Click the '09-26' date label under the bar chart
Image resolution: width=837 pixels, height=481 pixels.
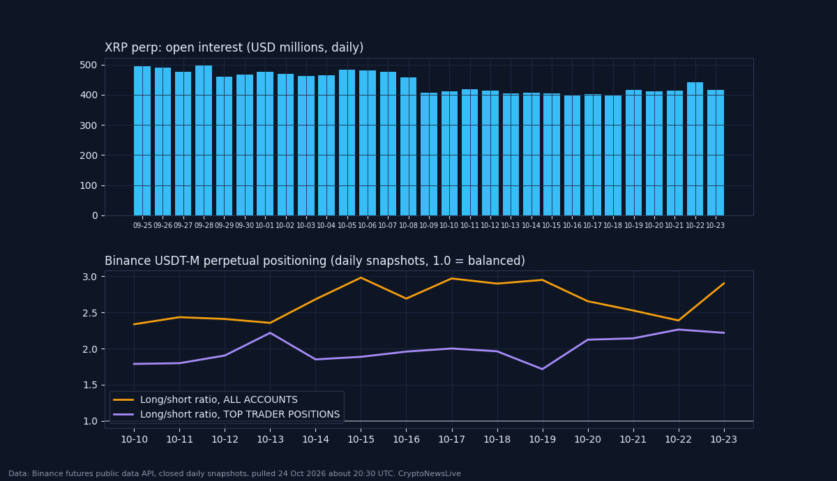pos(163,226)
